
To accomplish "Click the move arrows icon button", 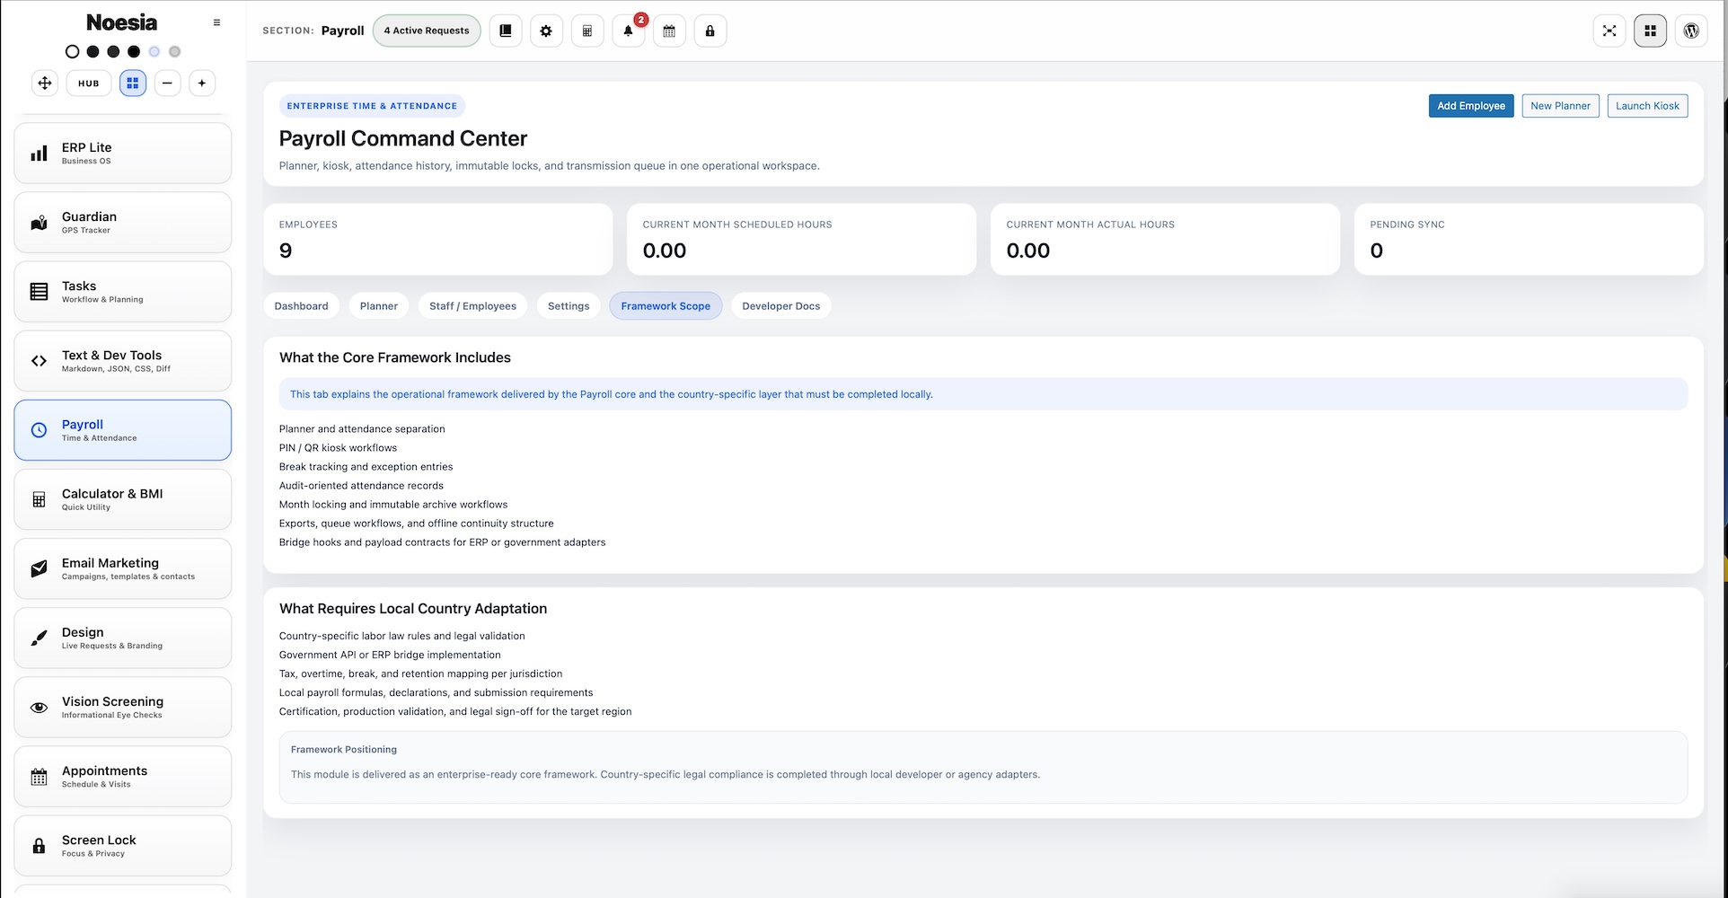I will (45, 83).
